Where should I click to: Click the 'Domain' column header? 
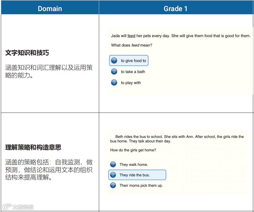pyautogui.click(x=50, y=8)
